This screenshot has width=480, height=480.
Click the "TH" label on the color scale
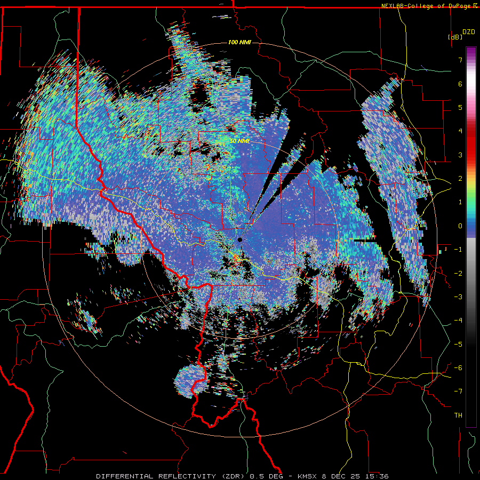[458, 415]
